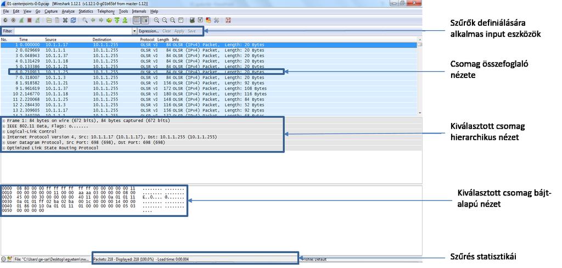Open the Capture menu
This screenshot has width=562, height=268.
[51, 12]
